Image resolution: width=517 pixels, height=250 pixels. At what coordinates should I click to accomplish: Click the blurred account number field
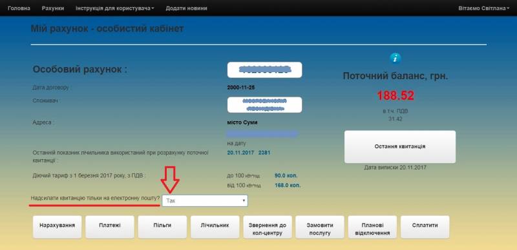click(265, 70)
